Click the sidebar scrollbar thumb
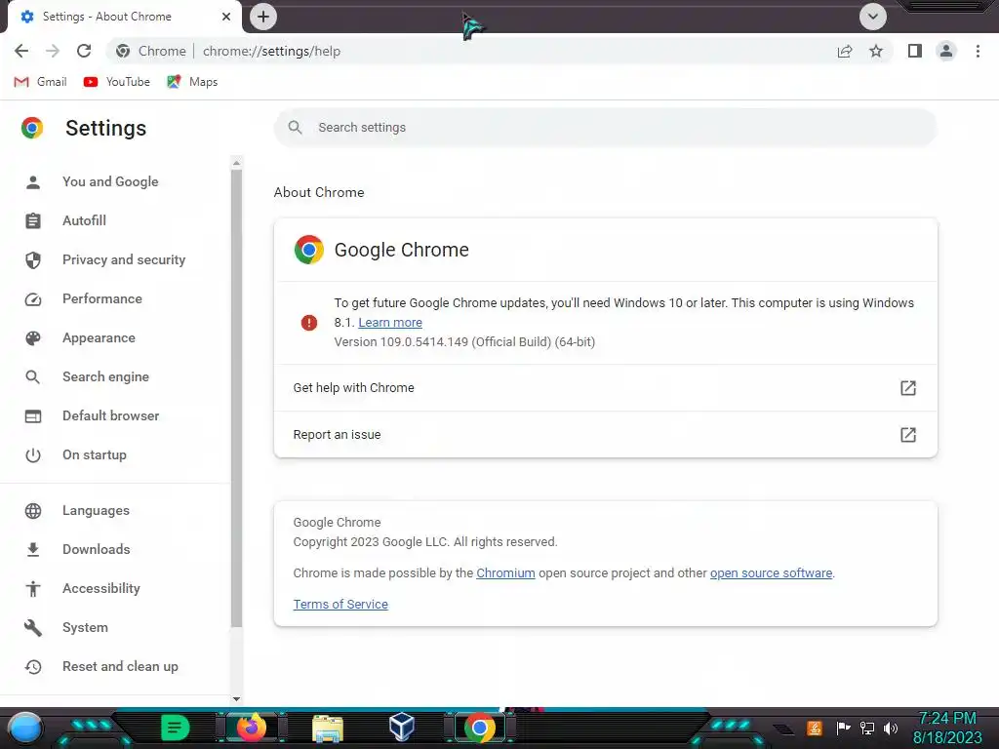This screenshot has width=999, height=749. click(236, 398)
